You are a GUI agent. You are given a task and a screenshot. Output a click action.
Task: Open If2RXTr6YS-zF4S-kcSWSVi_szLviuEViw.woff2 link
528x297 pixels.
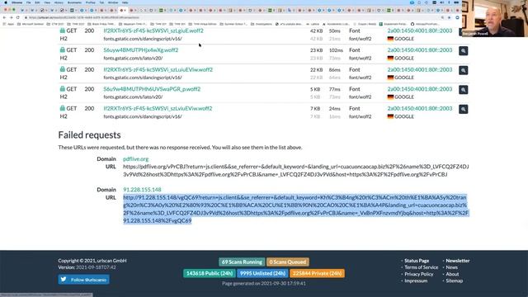click(x=158, y=108)
